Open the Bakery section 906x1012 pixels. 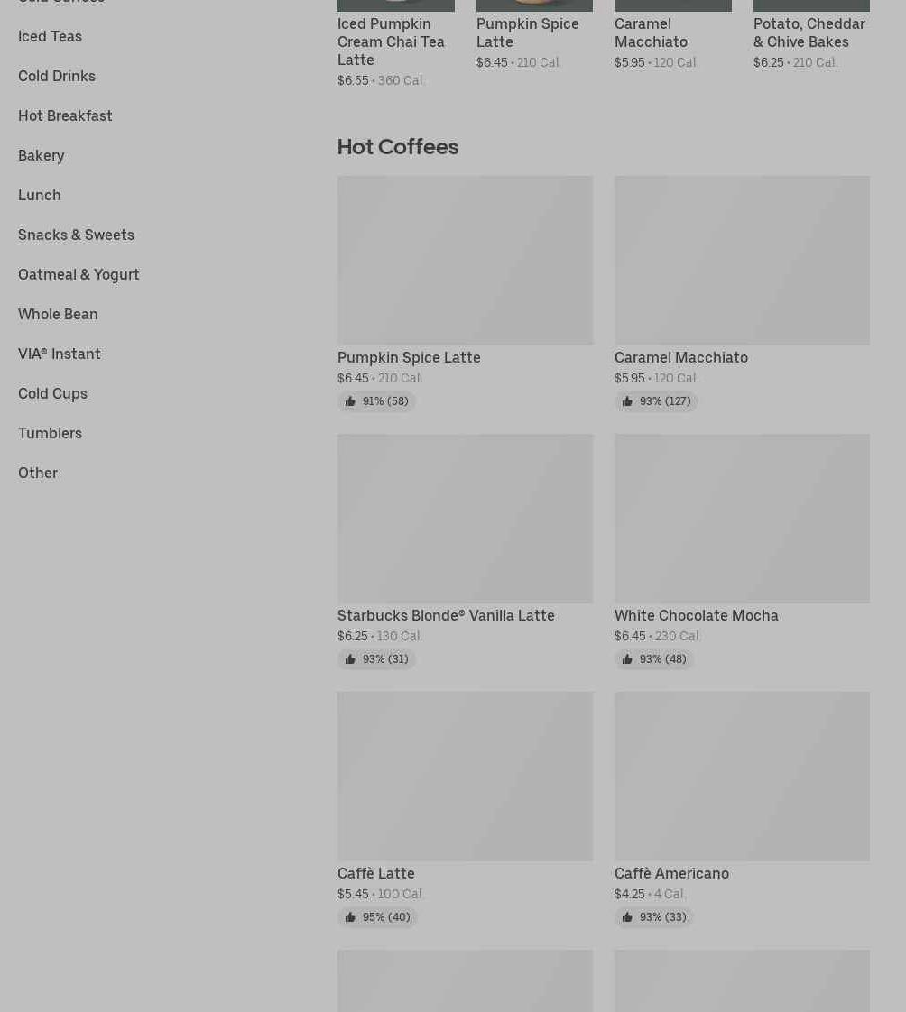pos(42,155)
